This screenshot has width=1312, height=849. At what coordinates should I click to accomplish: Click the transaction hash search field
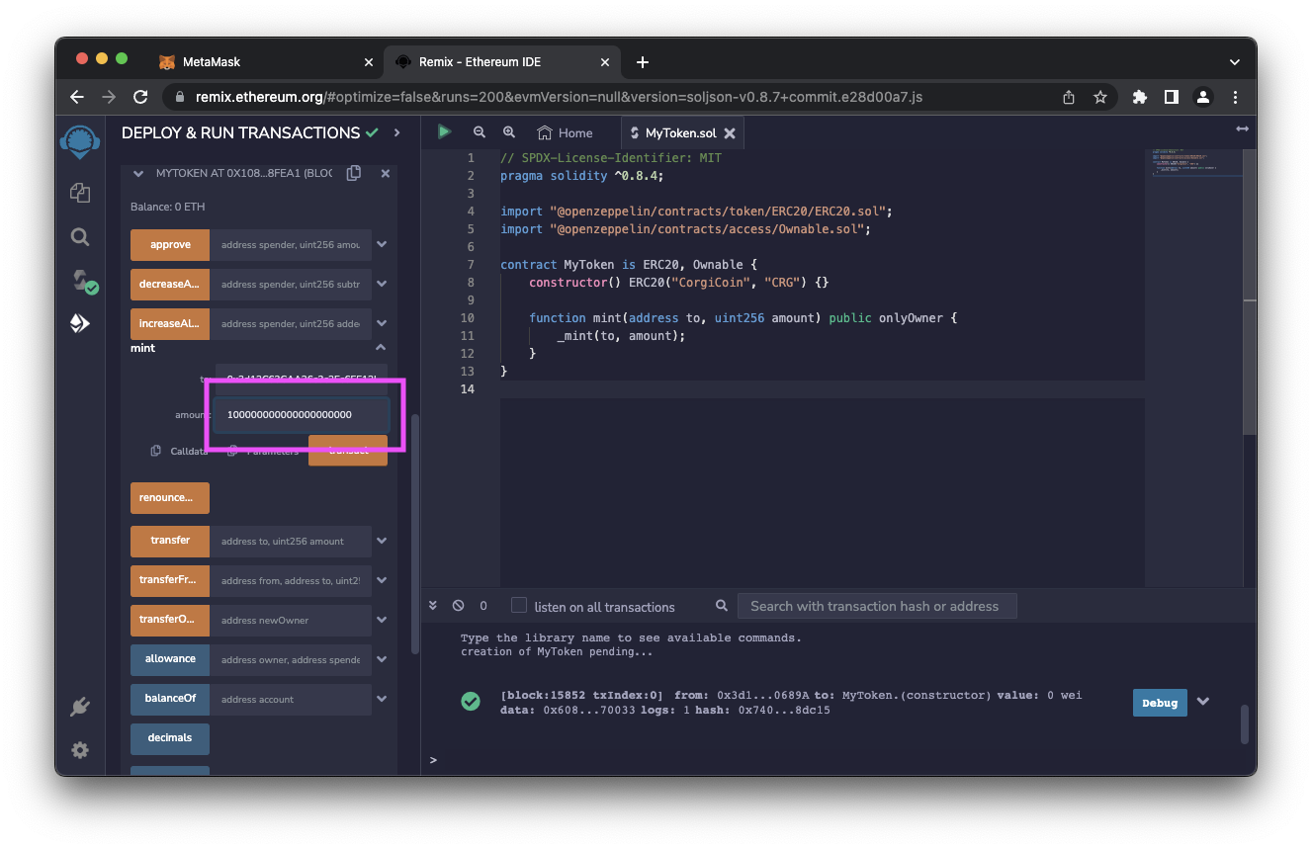pyautogui.click(x=877, y=606)
